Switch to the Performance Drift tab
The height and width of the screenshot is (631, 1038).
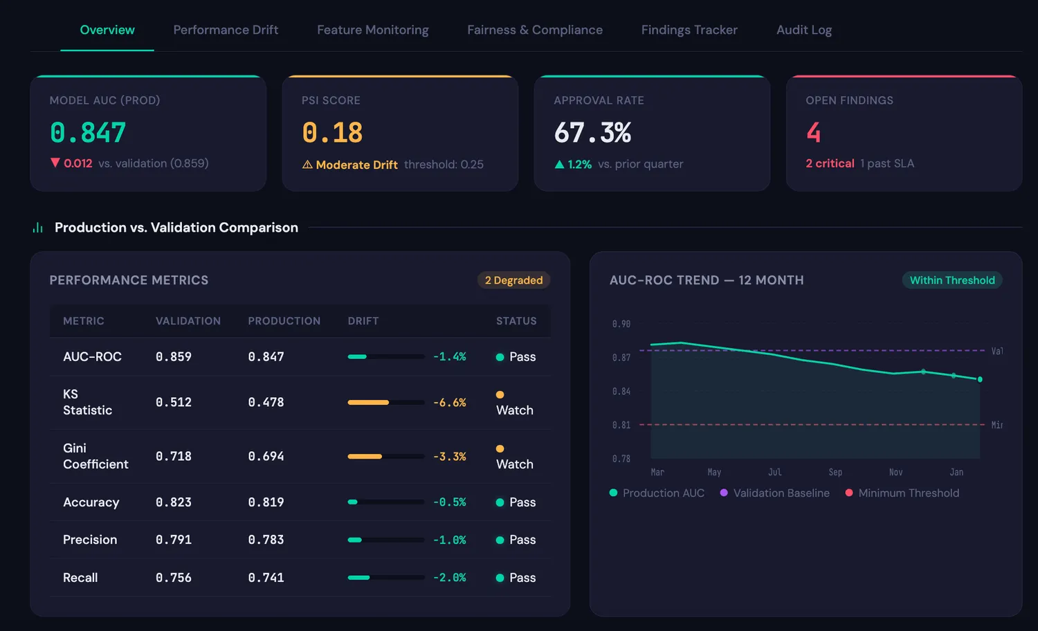[x=226, y=30]
